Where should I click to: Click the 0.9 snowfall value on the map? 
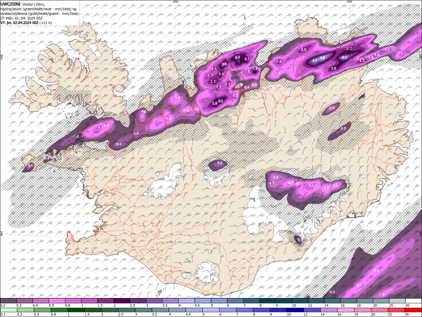pos(168,119)
